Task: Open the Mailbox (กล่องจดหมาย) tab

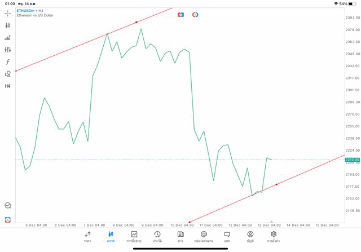Action: coord(204,237)
